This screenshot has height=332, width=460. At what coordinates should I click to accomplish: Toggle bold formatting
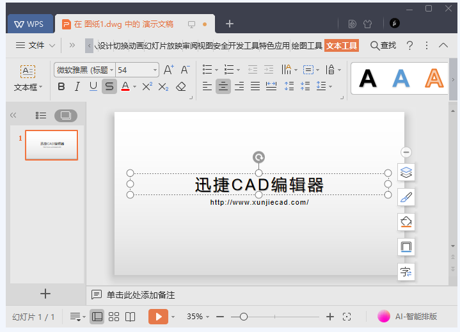61,86
